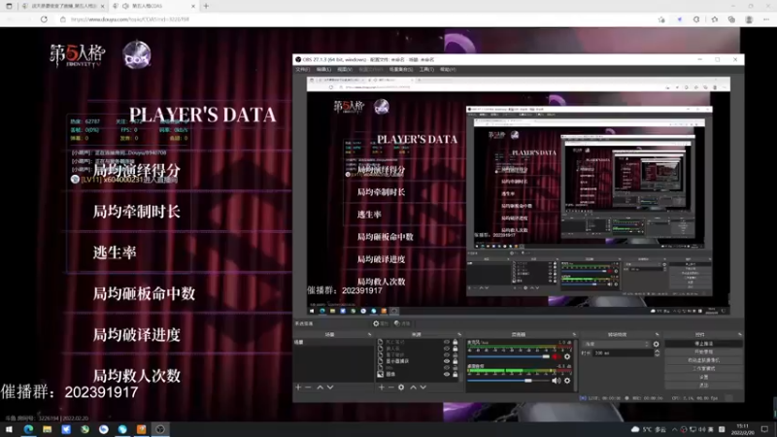Open the 编辑 menu in OBS
This screenshot has width=777, height=437.
pos(323,69)
